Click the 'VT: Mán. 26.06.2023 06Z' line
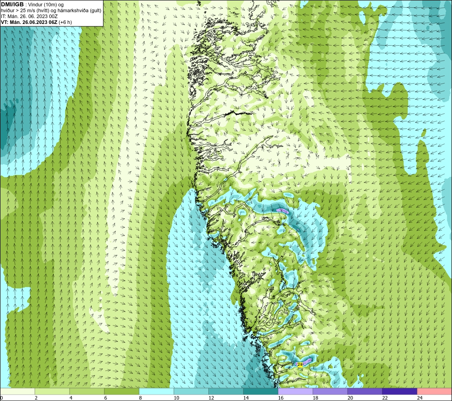The width and height of the screenshot is (452, 401). 29,22
